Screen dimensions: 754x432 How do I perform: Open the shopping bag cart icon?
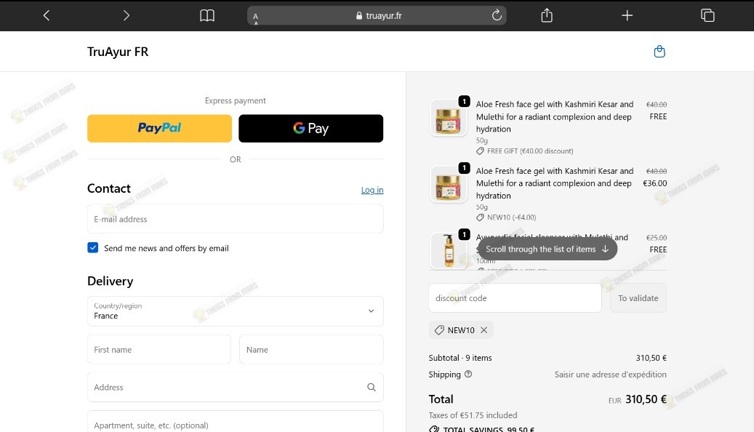[x=659, y=52]
